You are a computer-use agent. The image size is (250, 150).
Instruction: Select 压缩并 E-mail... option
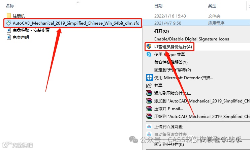coord(168,109)
